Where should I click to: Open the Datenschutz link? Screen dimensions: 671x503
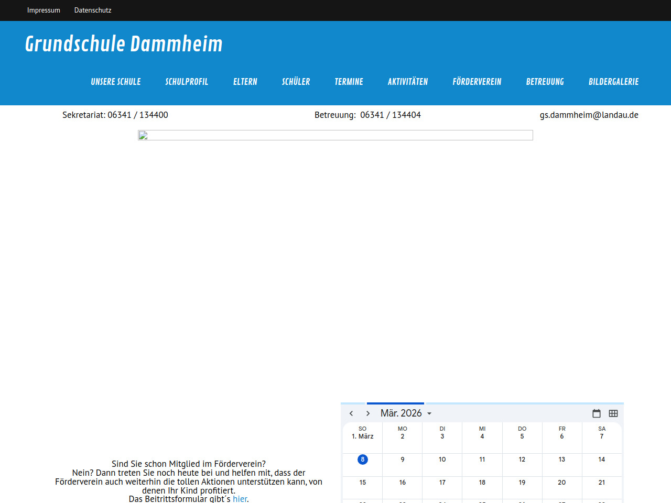pos(93,10)
